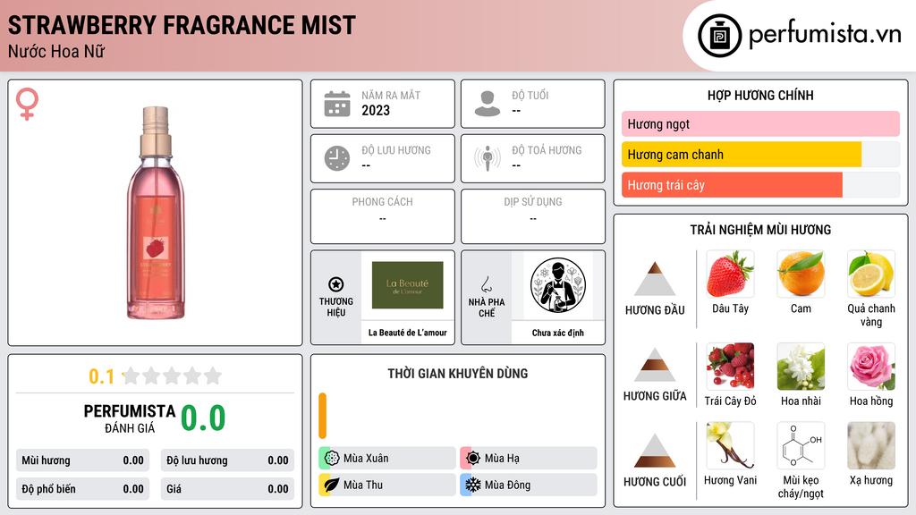
Task: Click the calendar icon for release year
Action: [x=337, y=104]
